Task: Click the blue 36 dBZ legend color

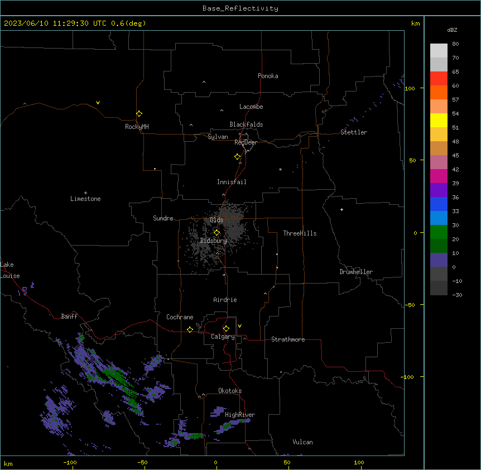Action: (x=439, y=204)
